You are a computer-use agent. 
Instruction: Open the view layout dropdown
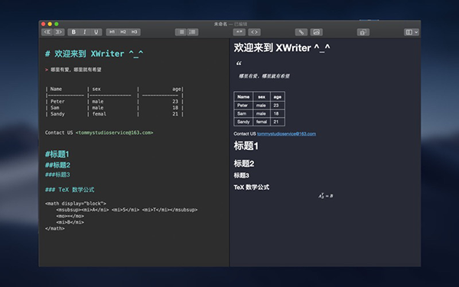pos(412,32)
